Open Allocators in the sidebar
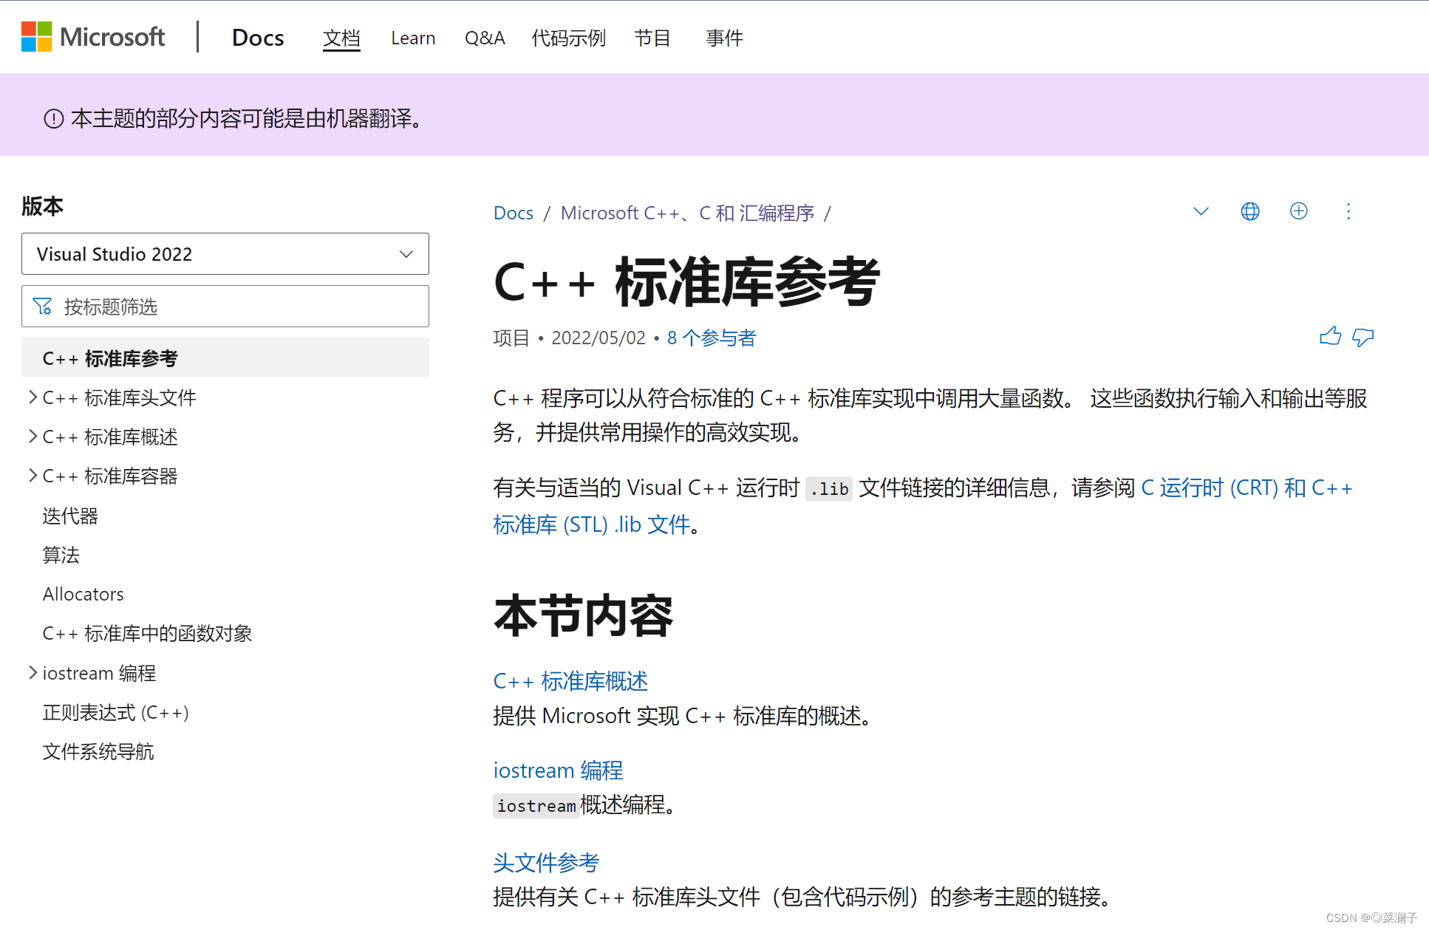The height and width of the screenshot is (930, 1429). click(83, 595)
